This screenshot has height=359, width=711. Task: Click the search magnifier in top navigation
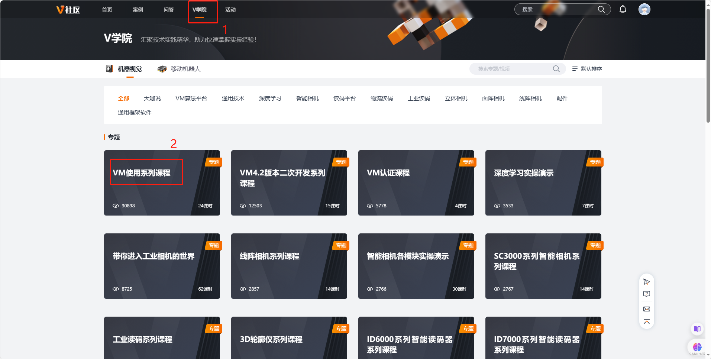pyautogui.click(x=601, y=9)
